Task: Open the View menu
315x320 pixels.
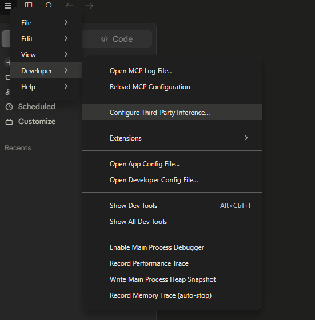Action: click(x=46, y=54)
